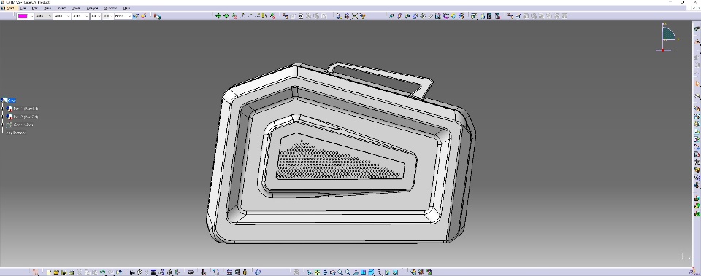Click the Pan icon in the view toolbar
The height and width of the screenshot is (276, 701).
(x=325, y=272)
